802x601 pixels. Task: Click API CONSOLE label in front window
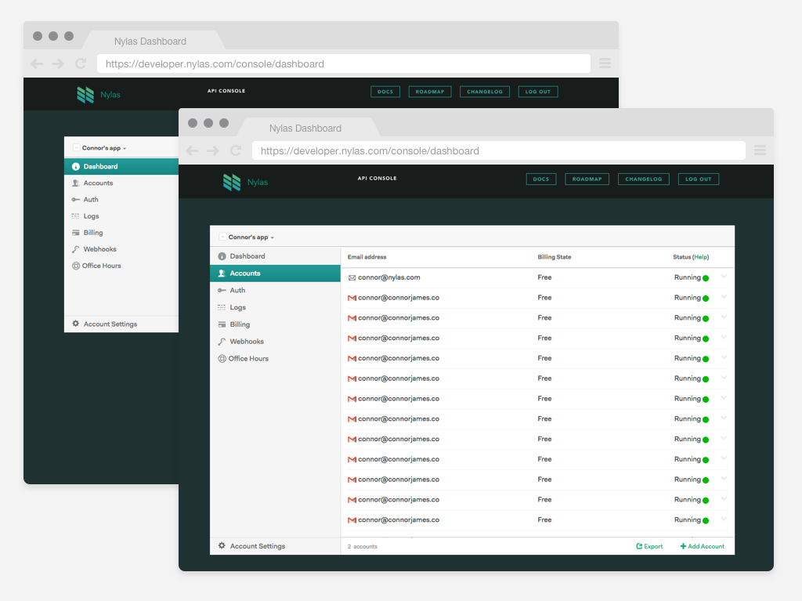(x=377, y=178)
